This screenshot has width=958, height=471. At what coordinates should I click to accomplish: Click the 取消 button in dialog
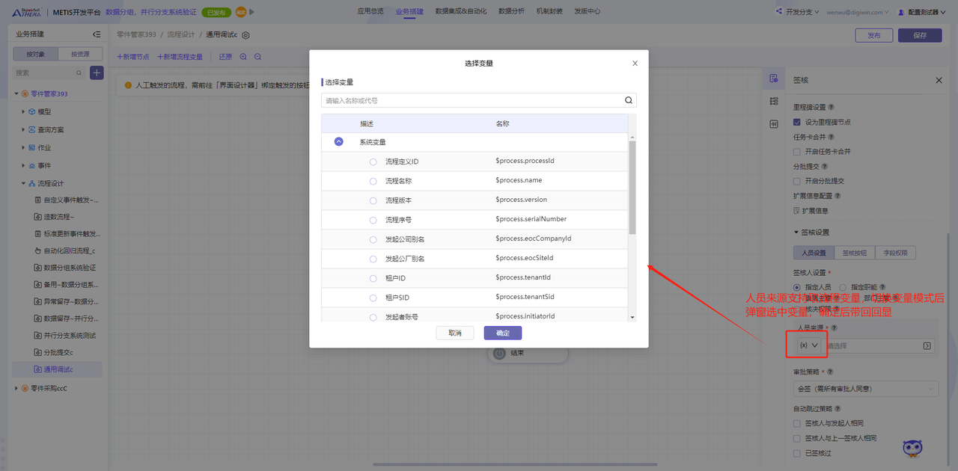click(455, 333)
